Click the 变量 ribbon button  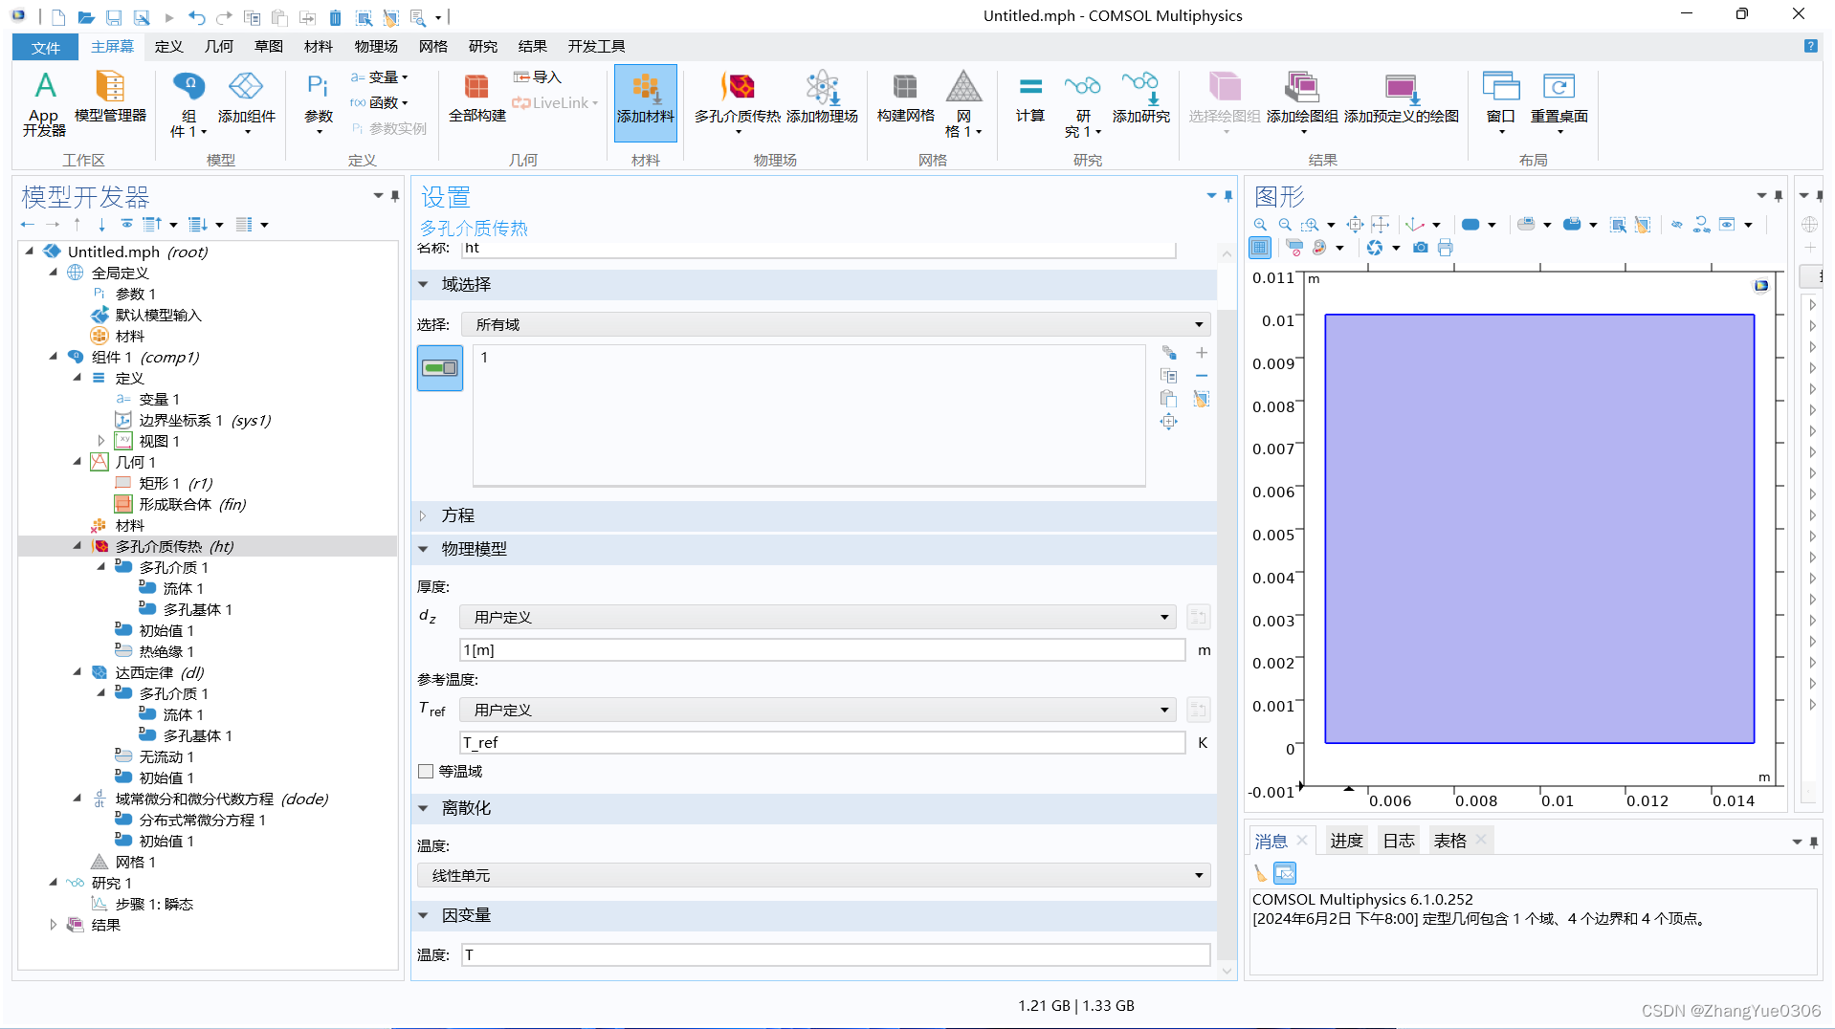click(x=380, y=77)
